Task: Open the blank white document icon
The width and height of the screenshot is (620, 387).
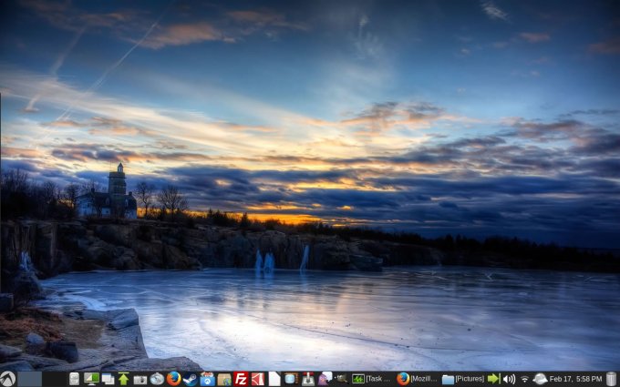Action: pyautogui.click(x=274, y=379)
